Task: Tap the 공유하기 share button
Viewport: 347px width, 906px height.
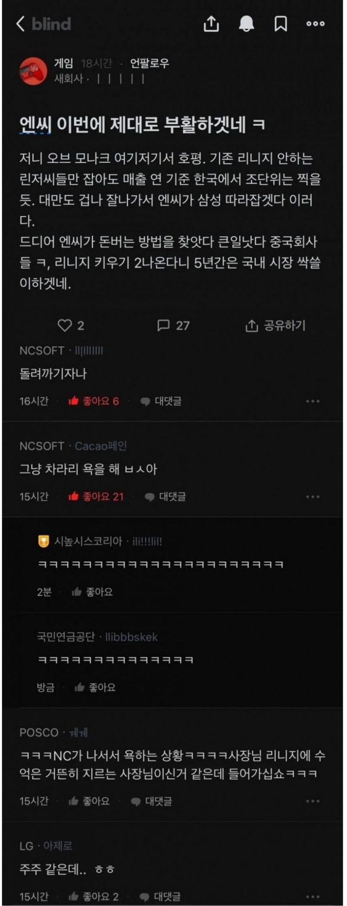Action: [275, 325]
